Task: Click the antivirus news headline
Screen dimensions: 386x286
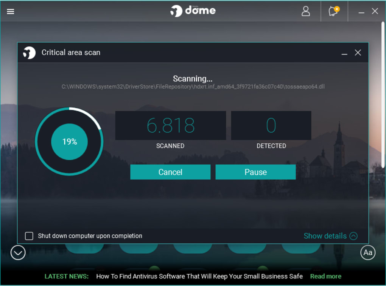Action: (199, 277)
